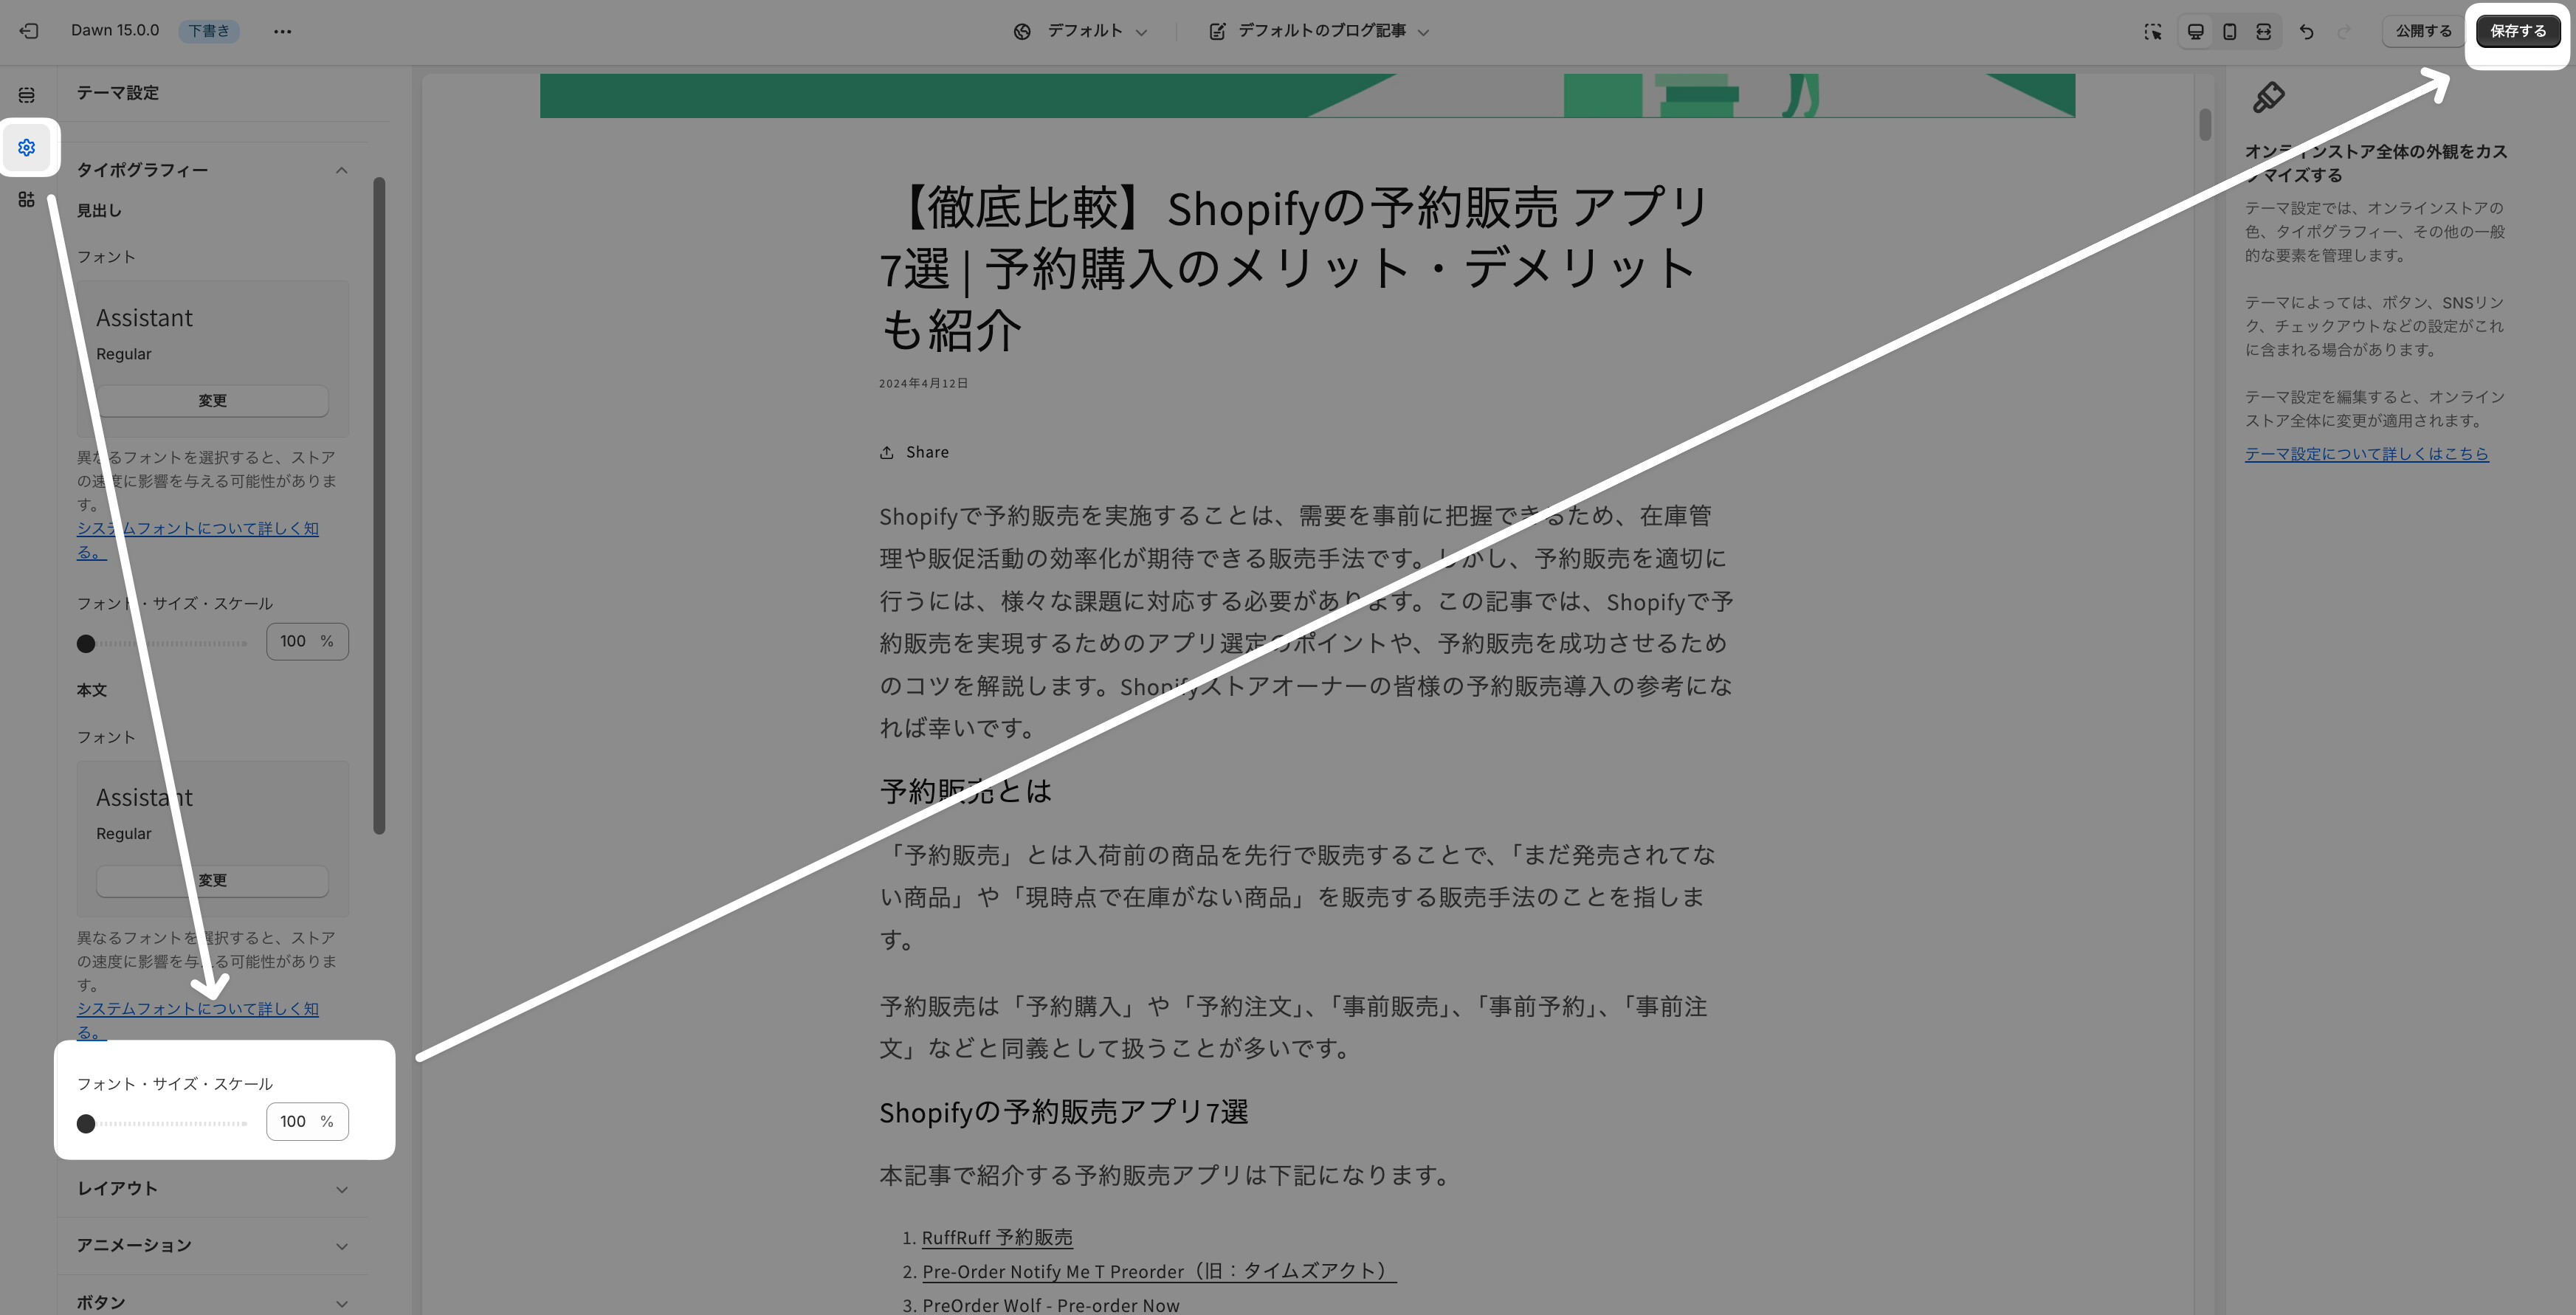The width and height of the screenshot is (2576, 1315).
Task: Click 変更 under heading font Assistant
Action: (x=212, y=401)
